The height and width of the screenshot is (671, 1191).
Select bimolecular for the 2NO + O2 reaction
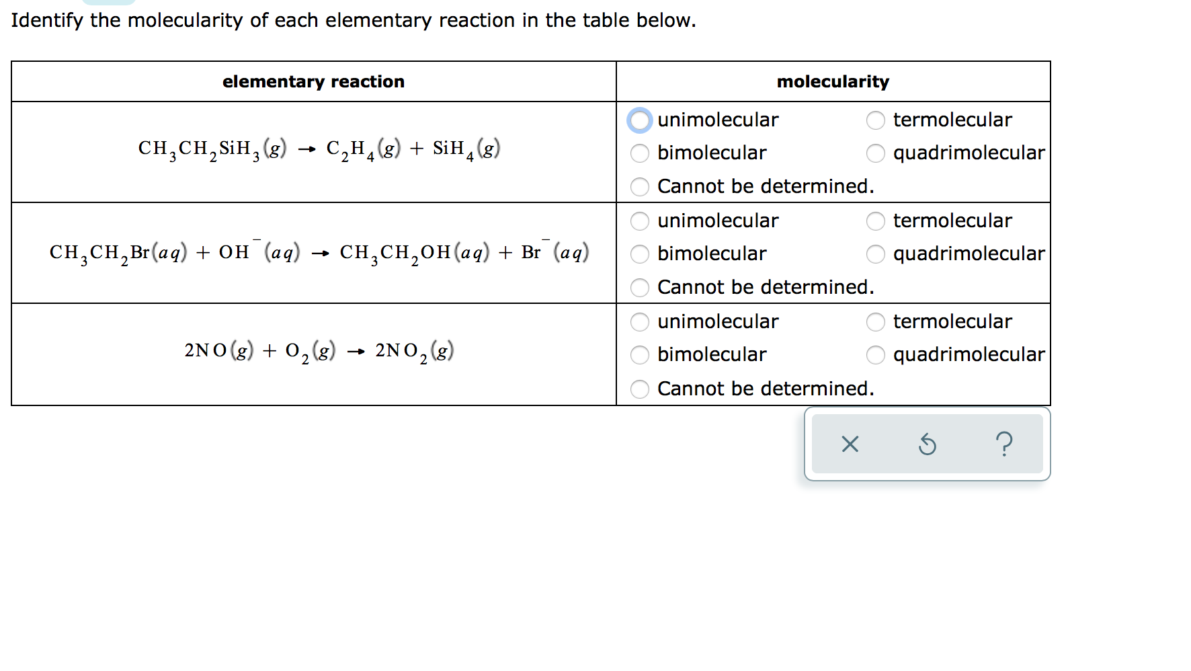640,355
